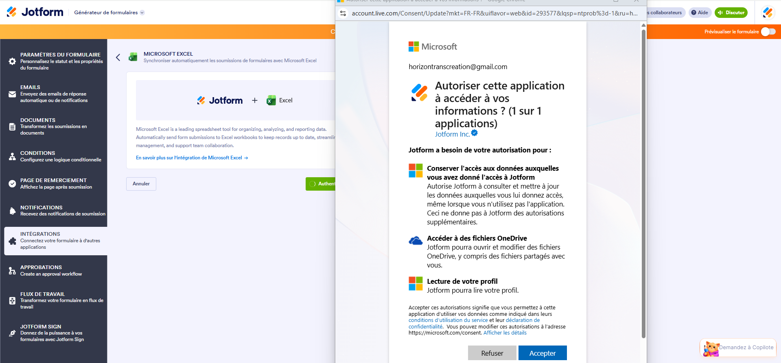Image resolution: width=781 pixels, height=363 pixels.
Task: Click Afficher les détails link
Action: point(505,333)
